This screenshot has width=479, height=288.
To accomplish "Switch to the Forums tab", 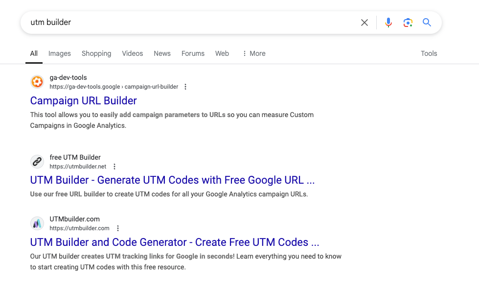I will [x=193, y=53].
